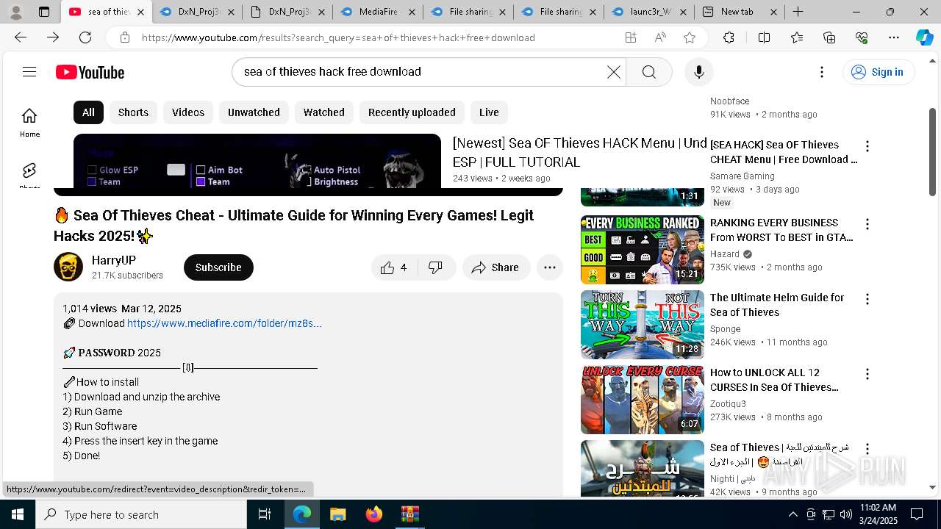941x529 pixels.
Task: Open Shorts in the sidebar
Action: pyautogui.click(x=29, y=173)
